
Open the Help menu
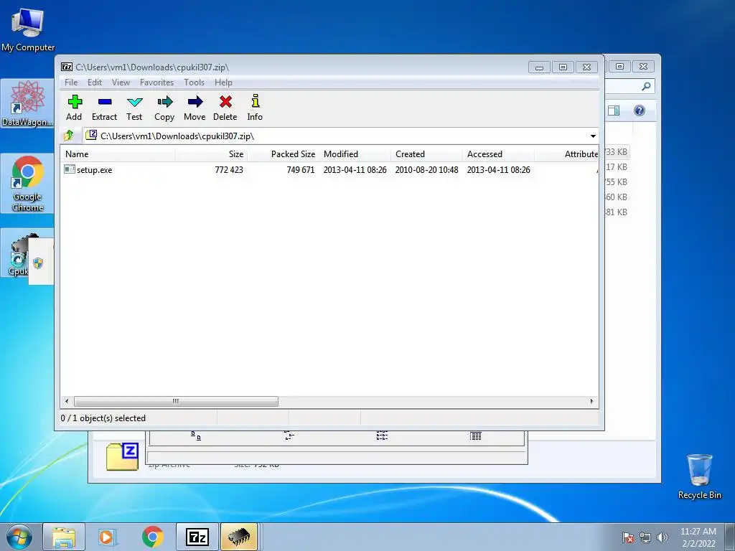tap(224, 83)
